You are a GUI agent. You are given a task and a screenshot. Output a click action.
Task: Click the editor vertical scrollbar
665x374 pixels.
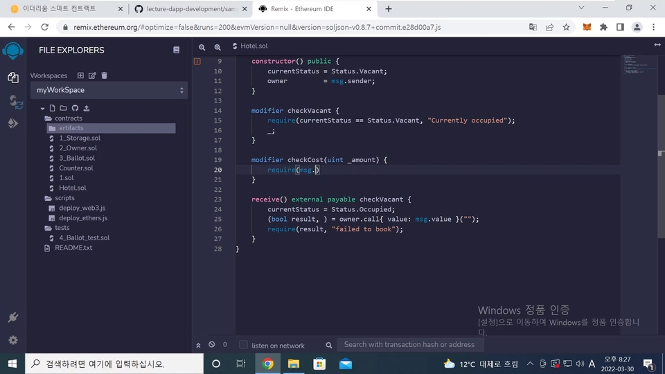pyautogui.click(x=661, y=167)
